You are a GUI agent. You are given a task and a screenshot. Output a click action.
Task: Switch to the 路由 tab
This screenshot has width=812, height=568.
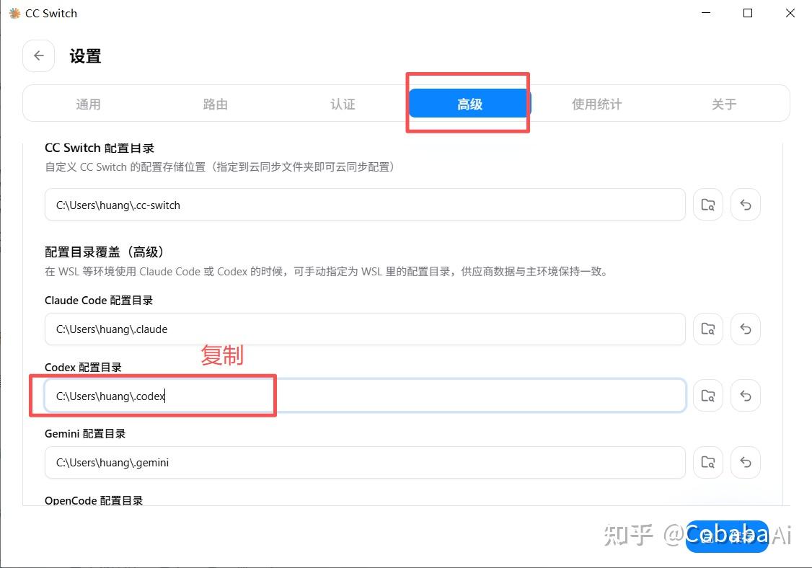coord(216,104)
